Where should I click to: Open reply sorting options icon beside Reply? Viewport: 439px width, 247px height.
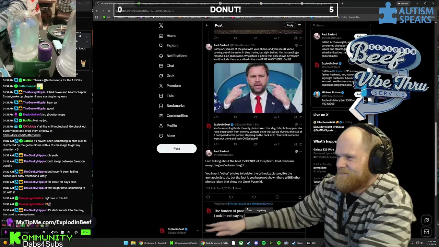coord(299,25)
